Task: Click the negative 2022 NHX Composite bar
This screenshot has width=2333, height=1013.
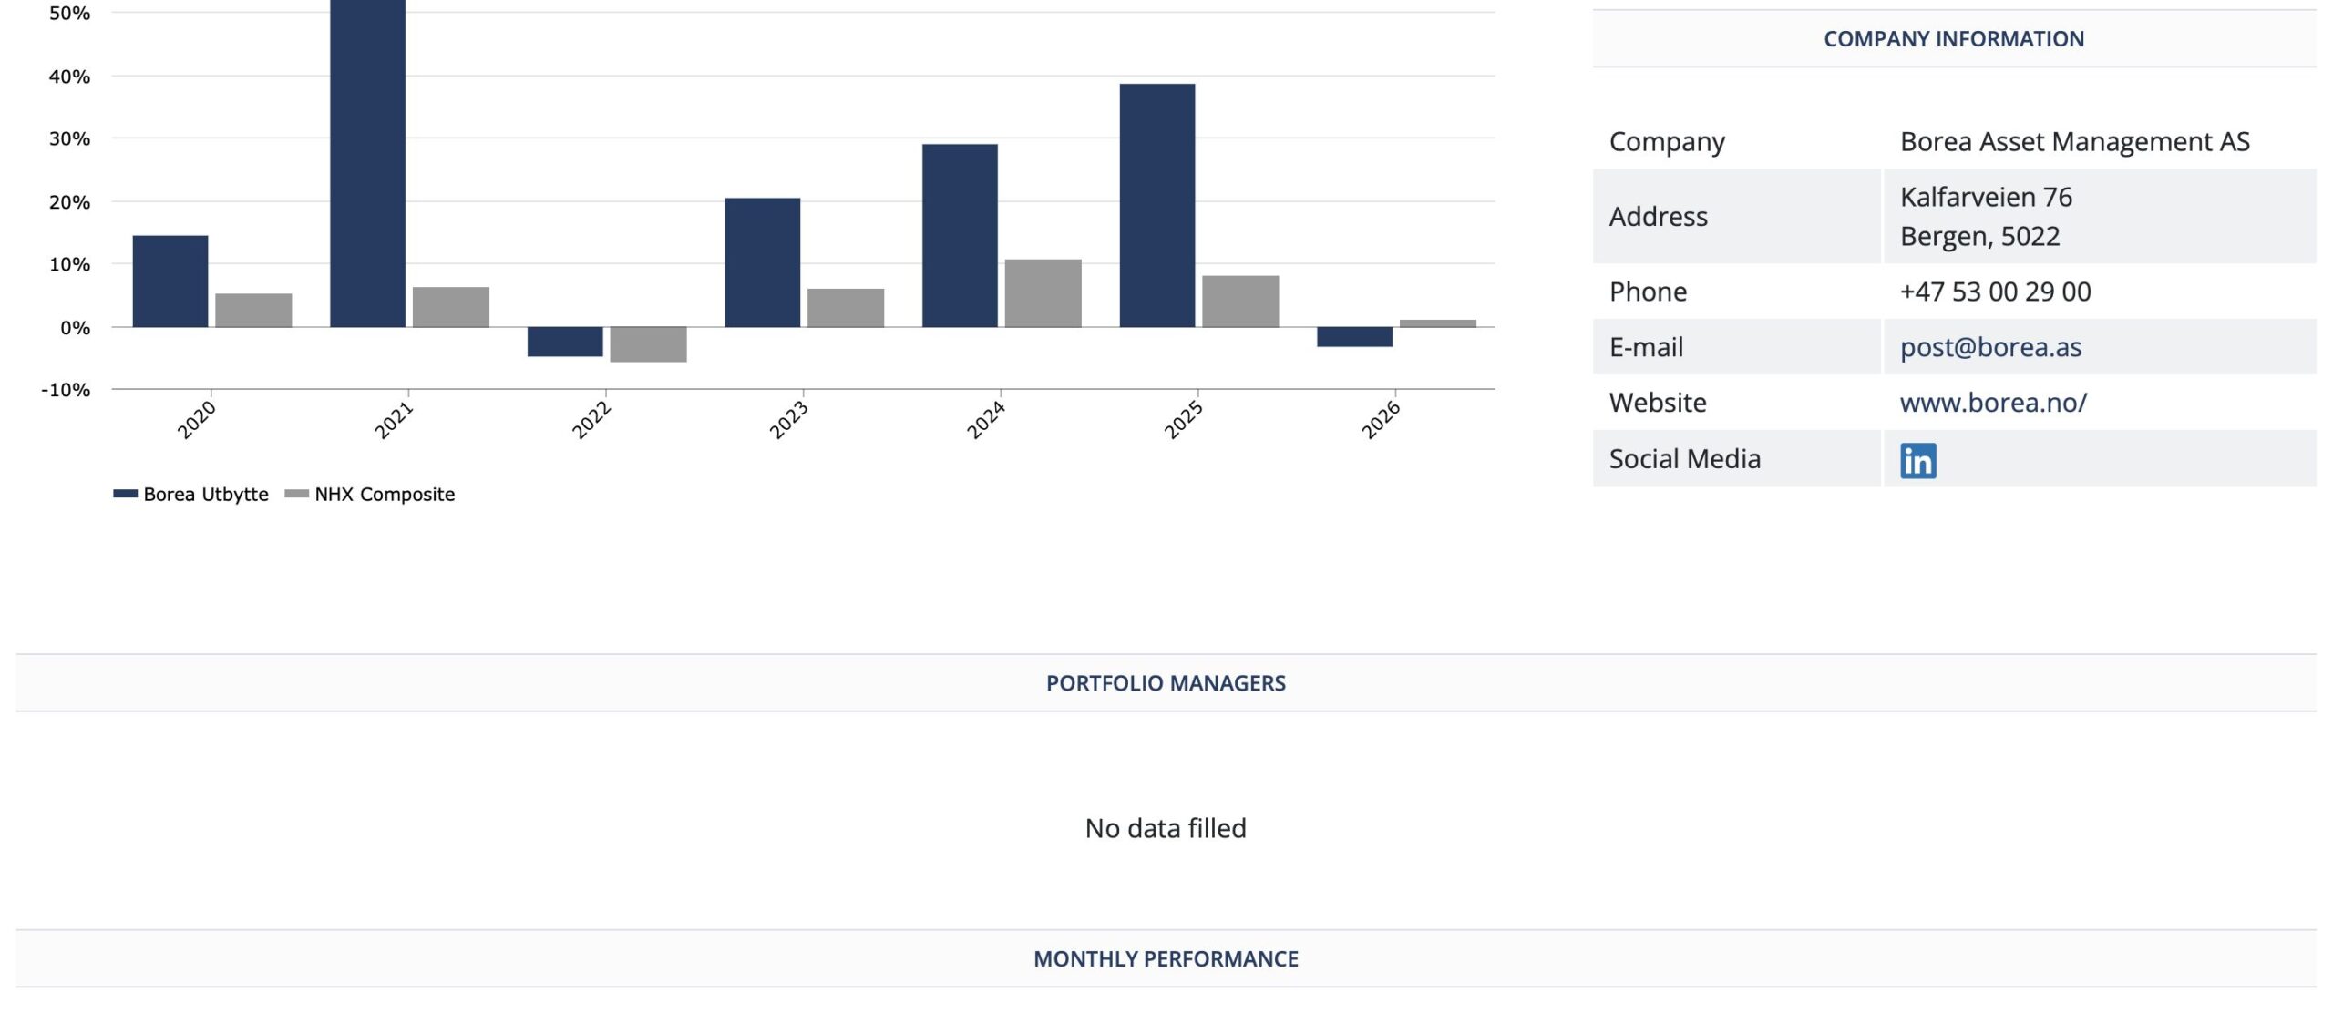Action: coord(648,344)
